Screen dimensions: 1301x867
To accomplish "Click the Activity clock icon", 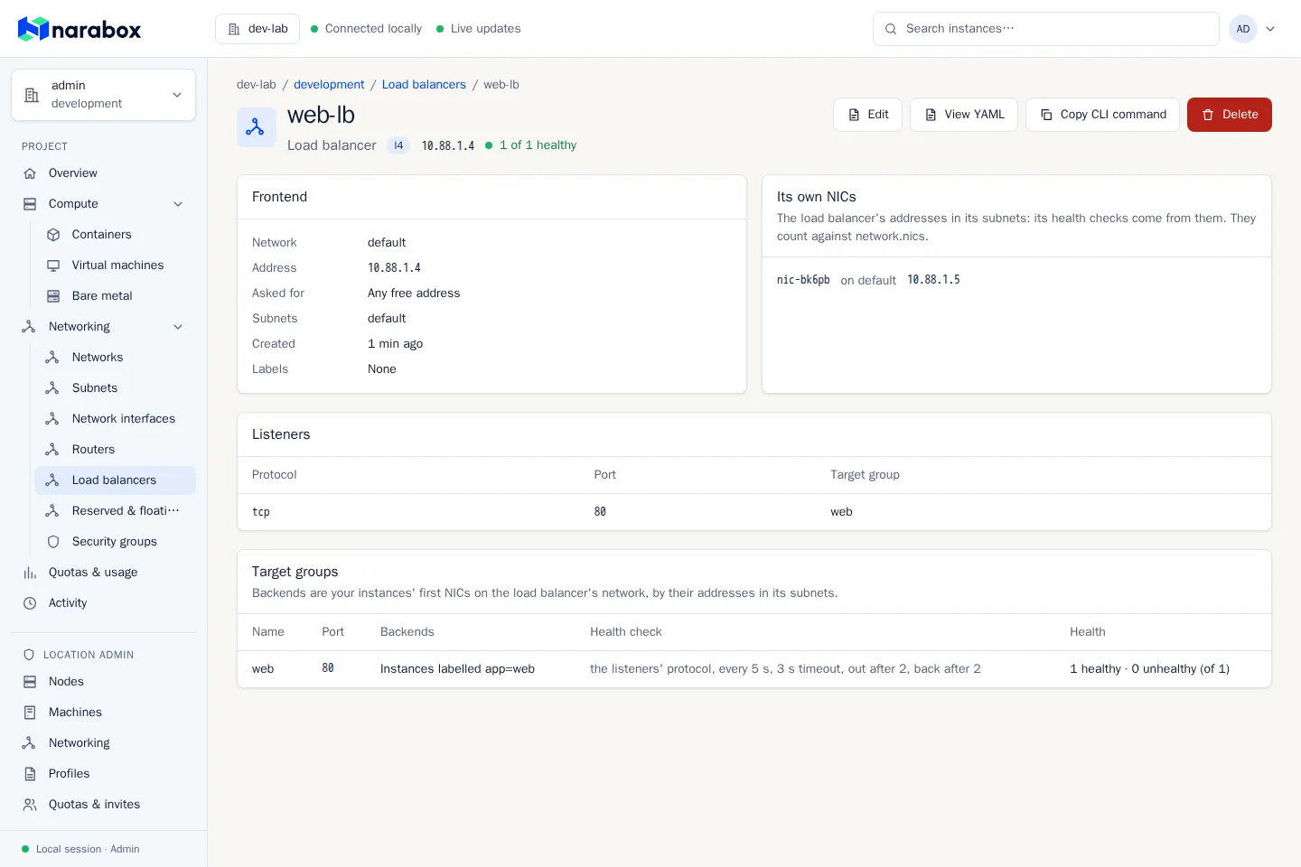I will click(30, 603).
